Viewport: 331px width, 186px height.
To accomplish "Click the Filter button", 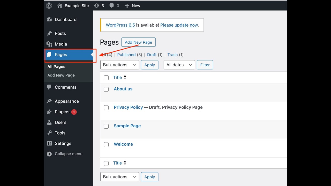I will pyautogui.click(x=205, y=65).
